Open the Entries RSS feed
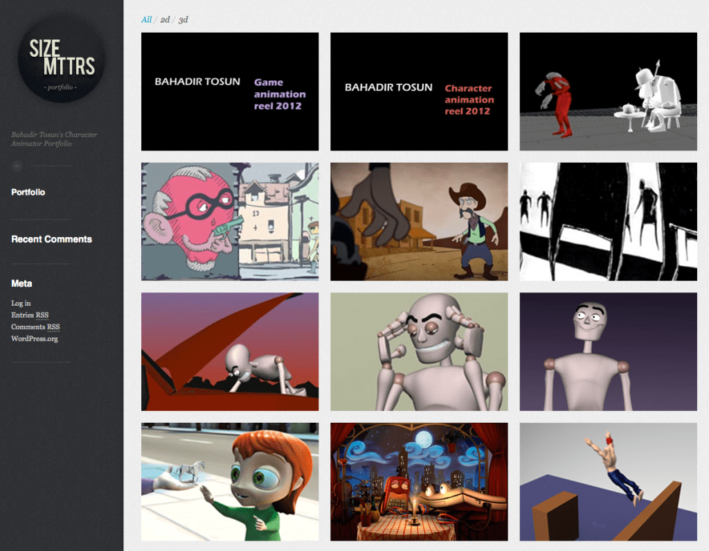This screenshot has height=551, width=709. pos(30,315)
